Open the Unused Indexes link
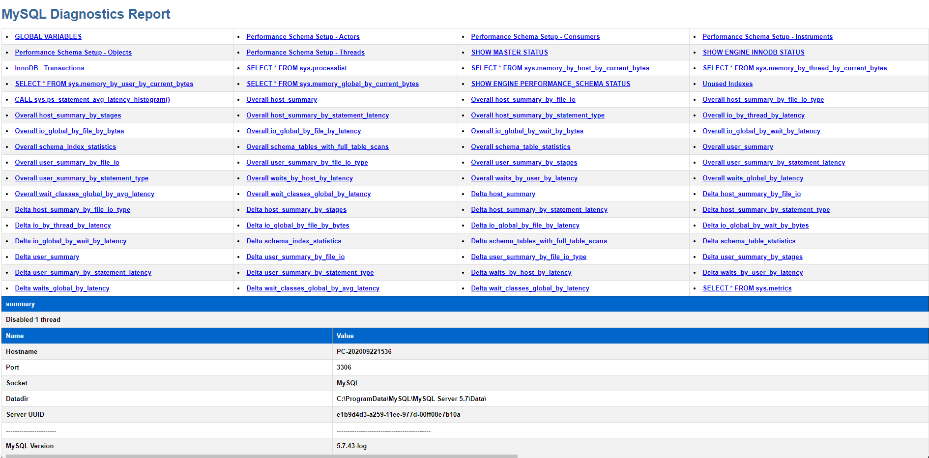This screenshot has width=929, height=458. tap(727, 84)
